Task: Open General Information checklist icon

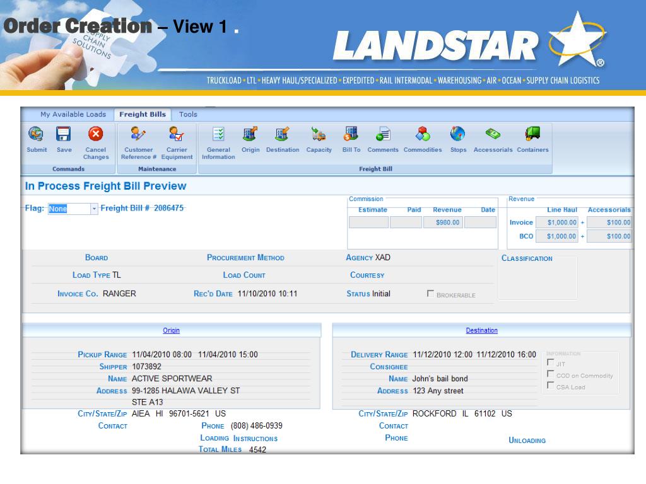Action: pos(218,134)
